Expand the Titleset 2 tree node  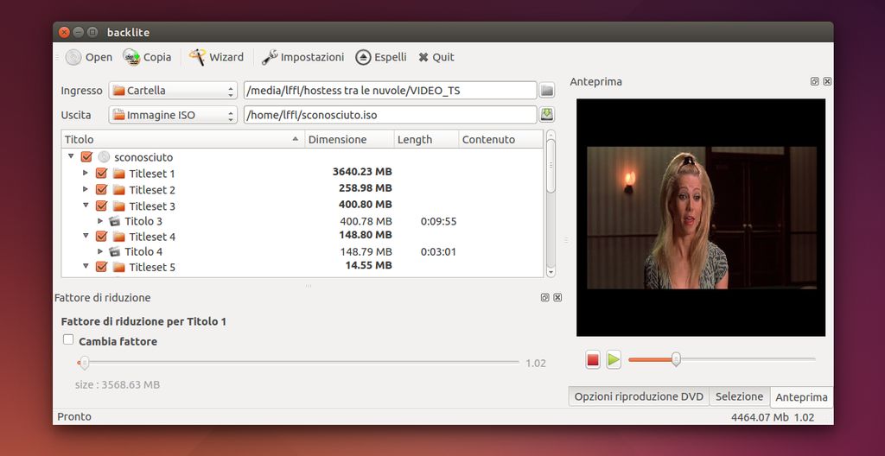pyautogui.click(x=86, y=189)
